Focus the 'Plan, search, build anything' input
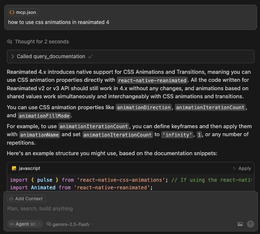The width and height of the screenshot is (260, 234). pos(127,209)
